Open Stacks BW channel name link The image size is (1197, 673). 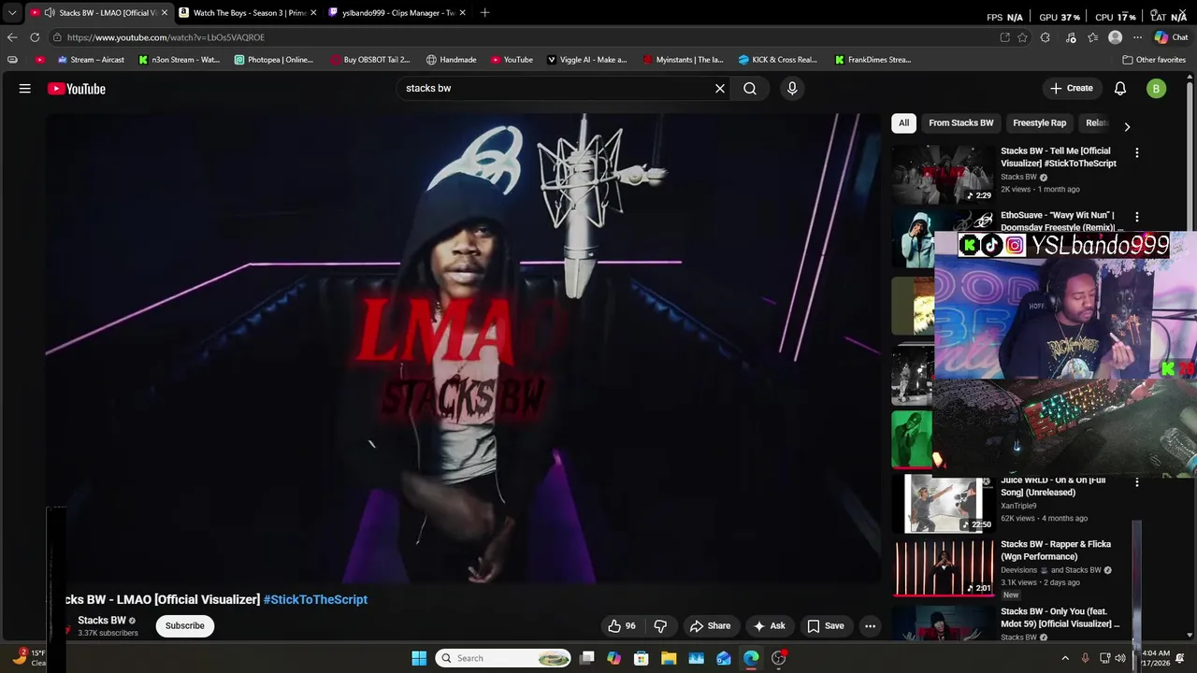coord(101,621)
